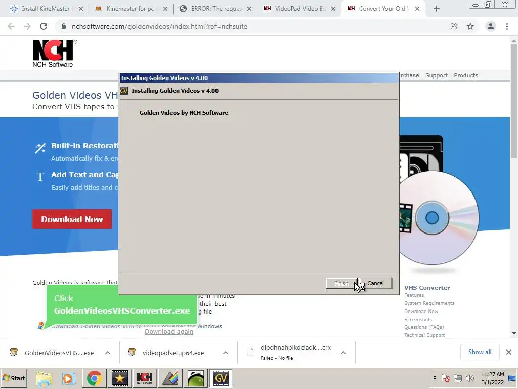Click the action center flag tray icon

(445, 378)
